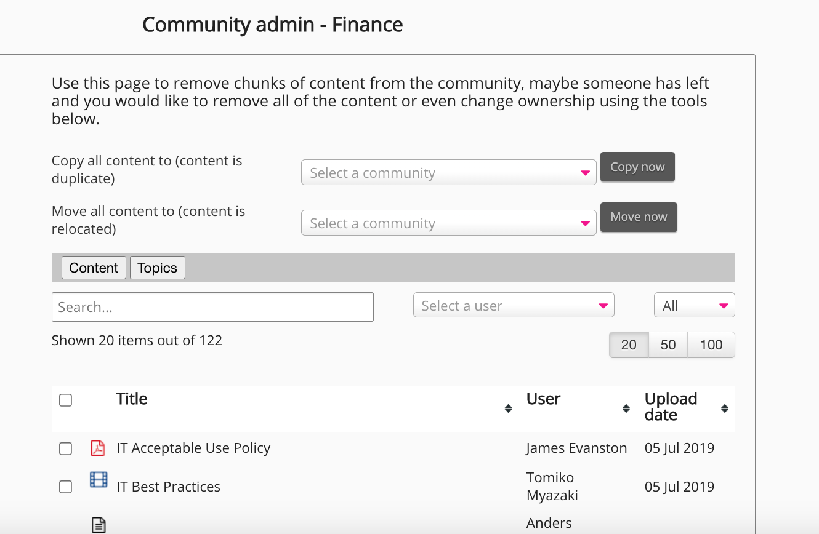Show 50 items per page

[x=668, y=345]
